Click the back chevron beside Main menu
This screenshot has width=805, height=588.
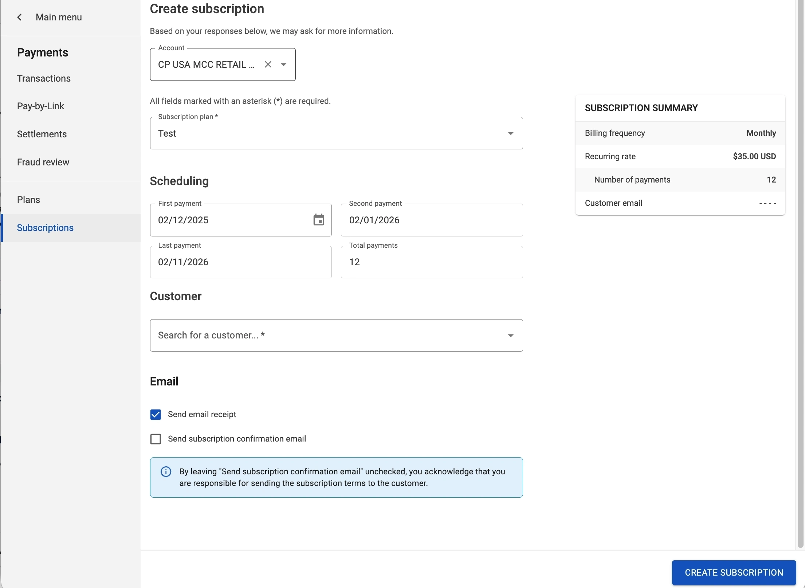click(x=20, y=17)
